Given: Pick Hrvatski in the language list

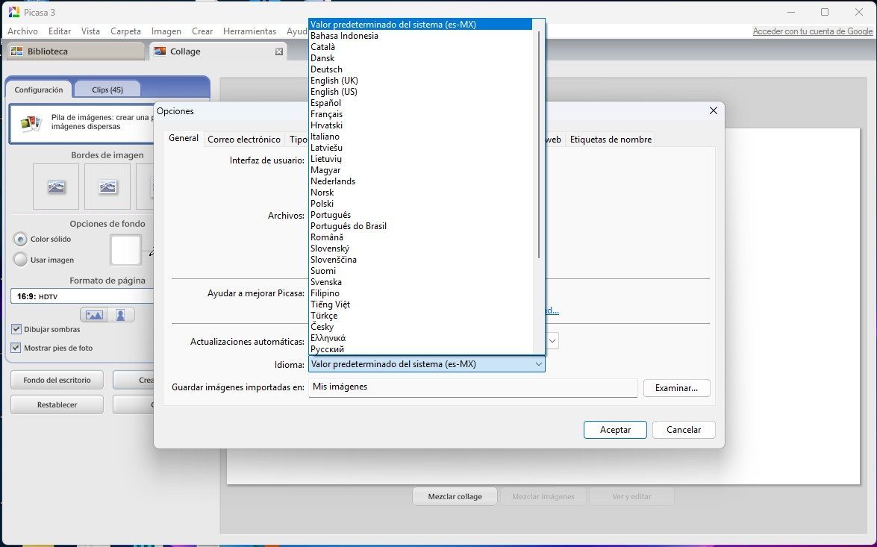Looking at the screenshot, I should click(421, 125).
